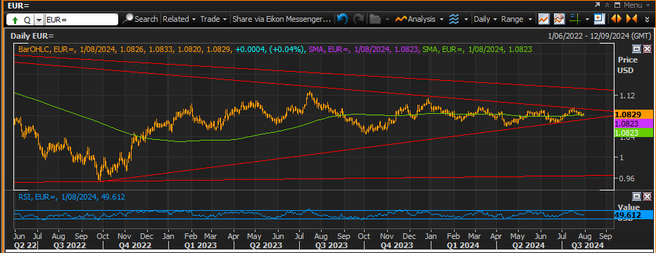
Task: Toggle the price panel maximize box
Action: tap(636, 49)
